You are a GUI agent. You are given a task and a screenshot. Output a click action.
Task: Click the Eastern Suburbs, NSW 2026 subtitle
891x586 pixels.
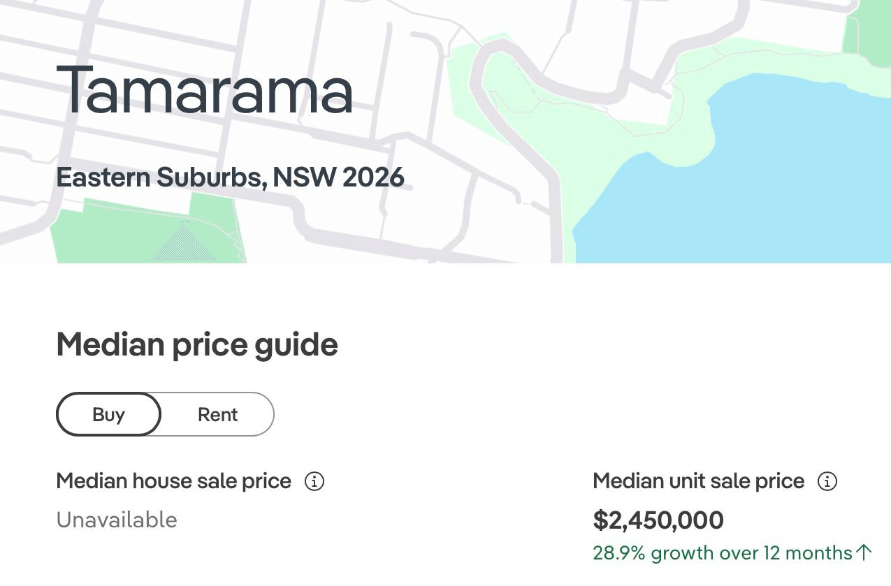tap(230, 177)
